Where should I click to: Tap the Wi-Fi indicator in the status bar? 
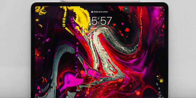(156, 7)
